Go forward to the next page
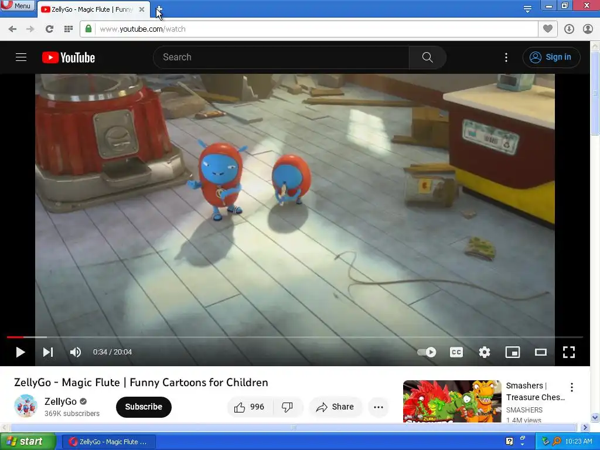The image size is (600, 450). [x=30, y=29]
